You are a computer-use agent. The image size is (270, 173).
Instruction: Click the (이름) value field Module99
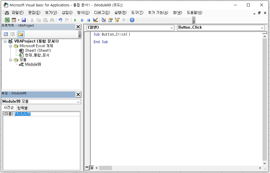point(47,114)
